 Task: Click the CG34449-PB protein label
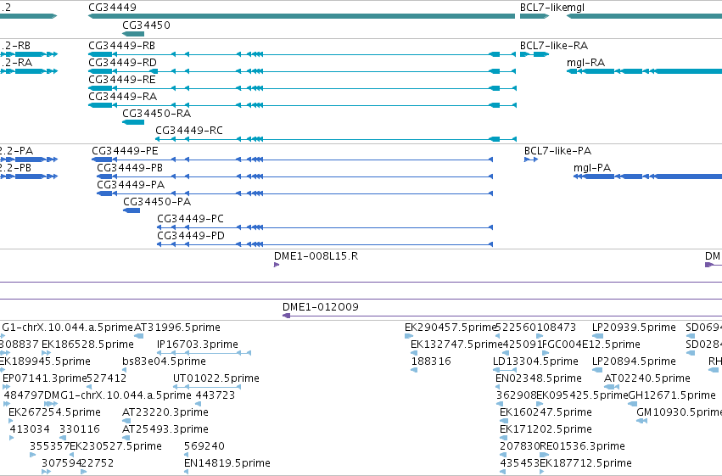tap(130, 168)
